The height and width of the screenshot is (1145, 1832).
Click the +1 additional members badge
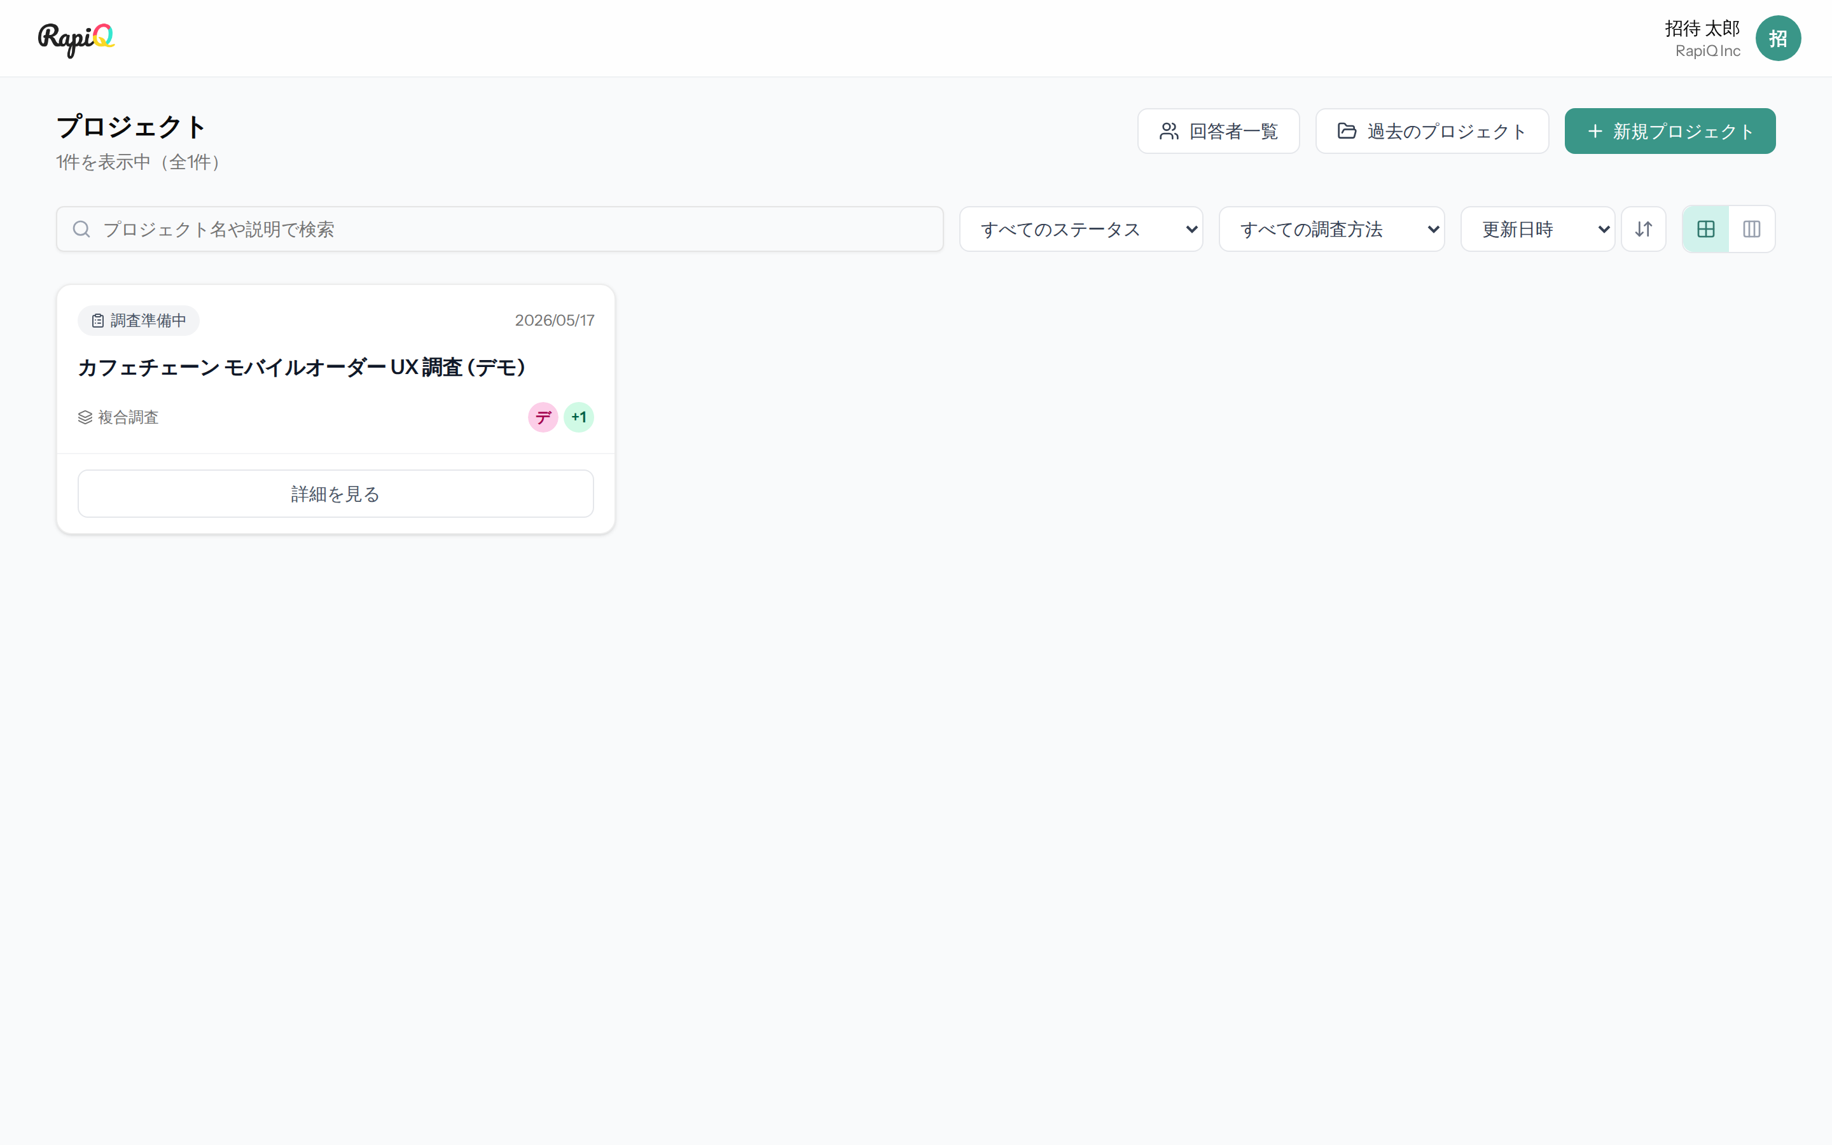(578, 417)
